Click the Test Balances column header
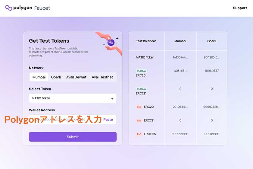 146,41
